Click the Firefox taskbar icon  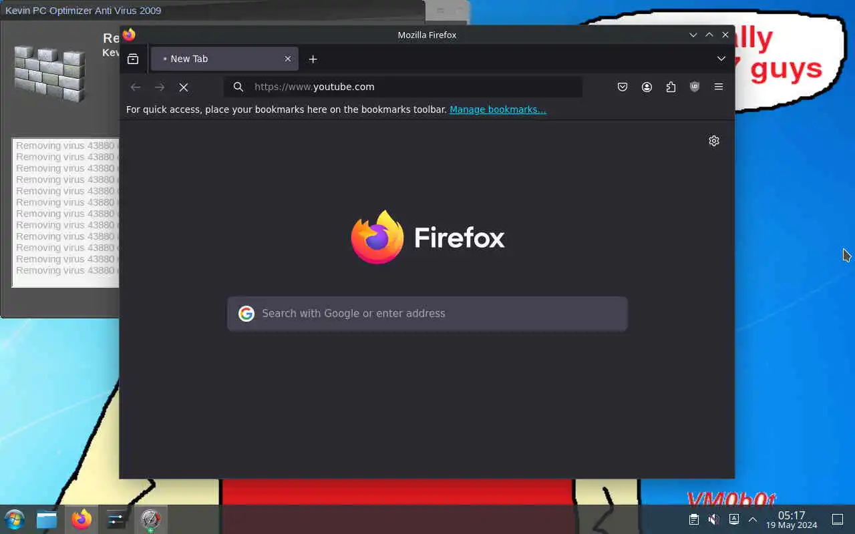click(x=81, y=519)
